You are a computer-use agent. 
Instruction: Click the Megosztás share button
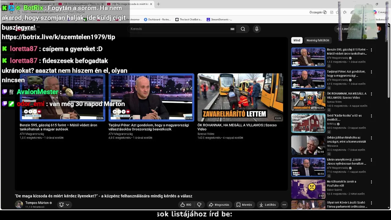point(219,205)
